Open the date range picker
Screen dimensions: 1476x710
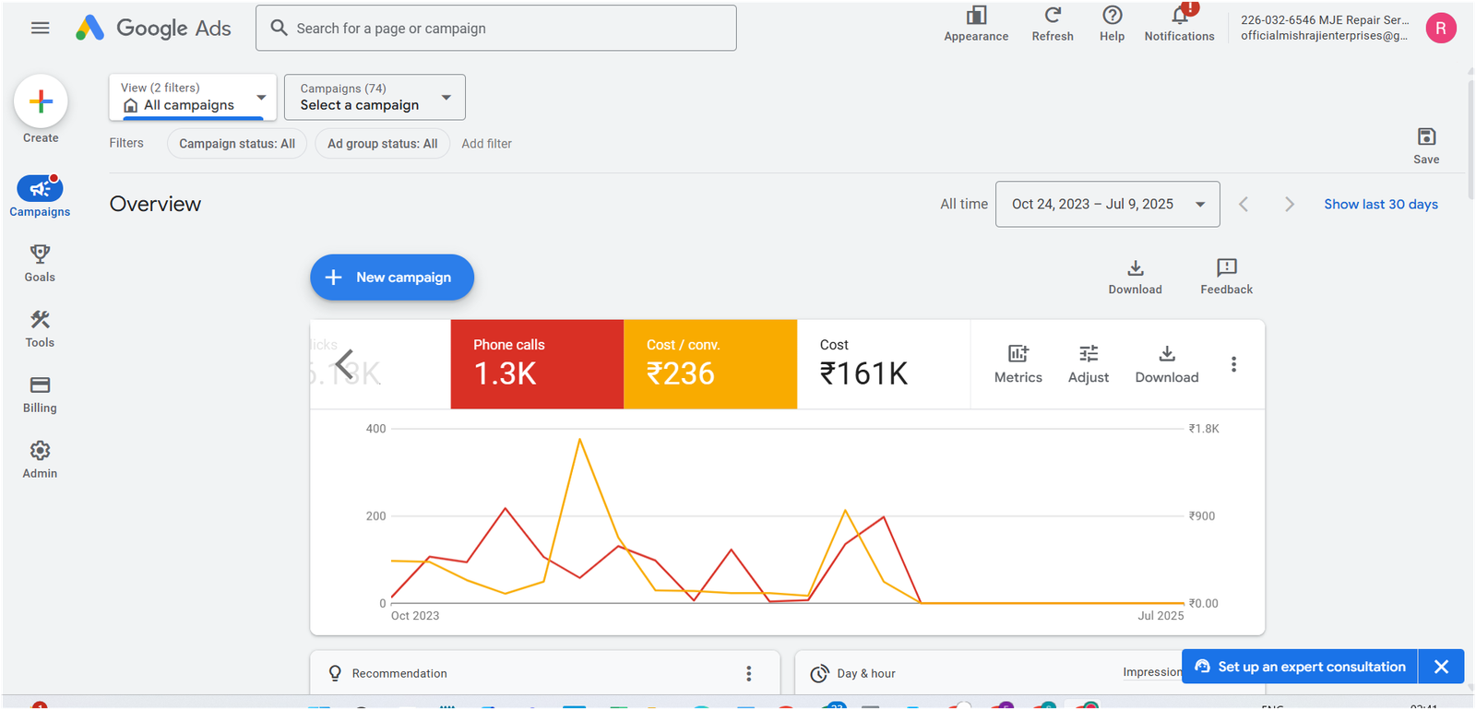pos(1108,204)
